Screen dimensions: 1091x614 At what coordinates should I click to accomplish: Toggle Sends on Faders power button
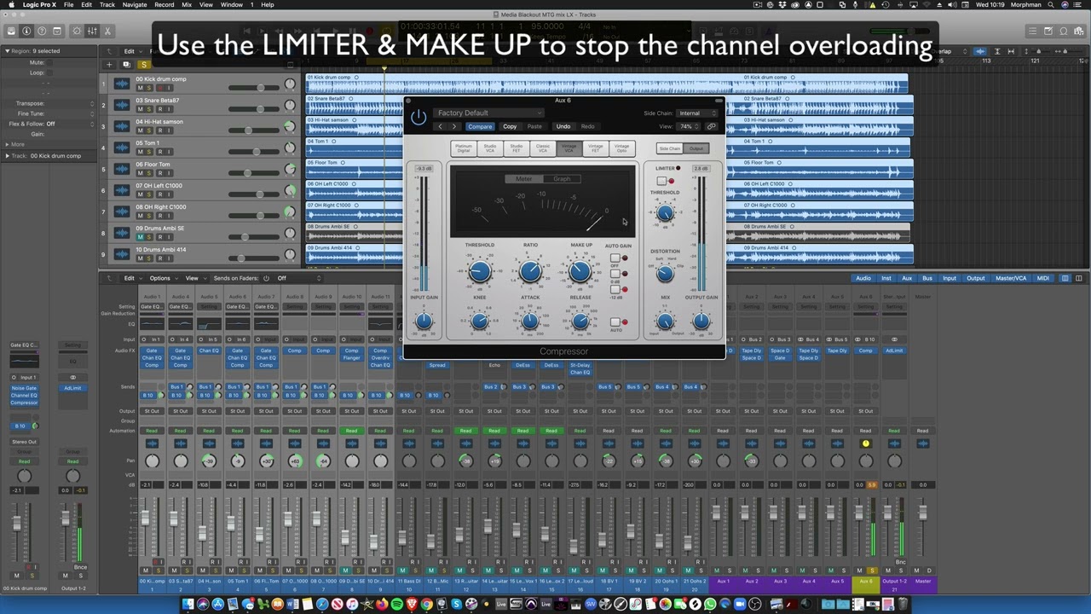tap(266, 278)
